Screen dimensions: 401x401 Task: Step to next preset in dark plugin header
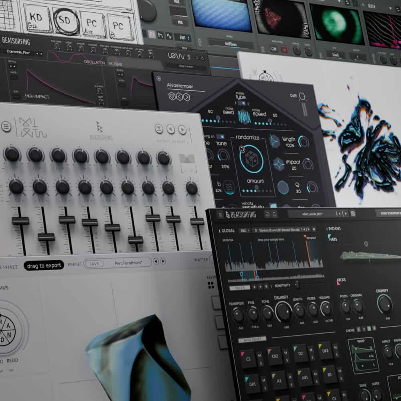(x=346, y=213)
